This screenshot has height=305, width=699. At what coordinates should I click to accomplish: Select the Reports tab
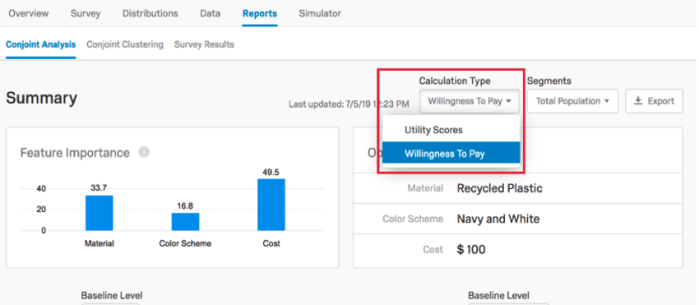[260, 13]
